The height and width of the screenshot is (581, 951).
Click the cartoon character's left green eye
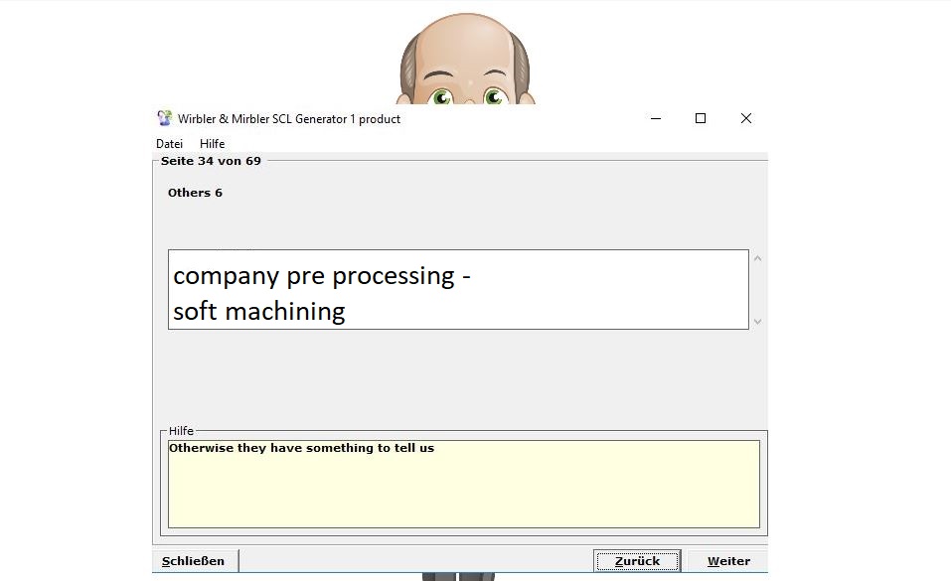(441, 96)
